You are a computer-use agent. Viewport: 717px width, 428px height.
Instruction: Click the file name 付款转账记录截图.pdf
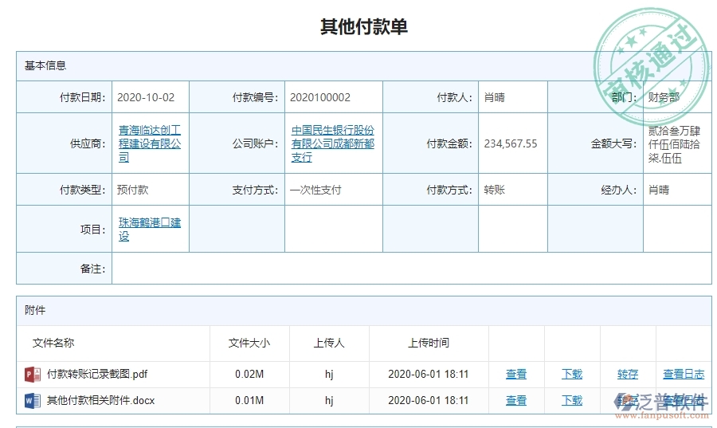pyautogui.click(x=97, y=374)
